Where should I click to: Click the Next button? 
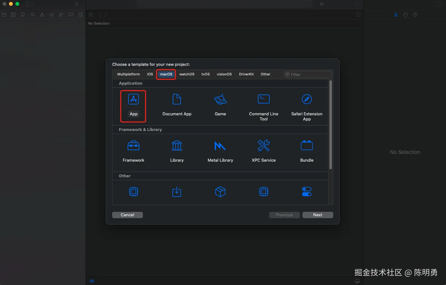pyautogui.click(x=318, y=215)
